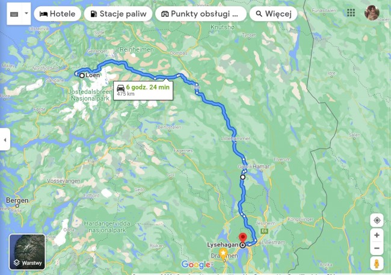
Task: Open the Google apps grid
Action: point(351,13)
